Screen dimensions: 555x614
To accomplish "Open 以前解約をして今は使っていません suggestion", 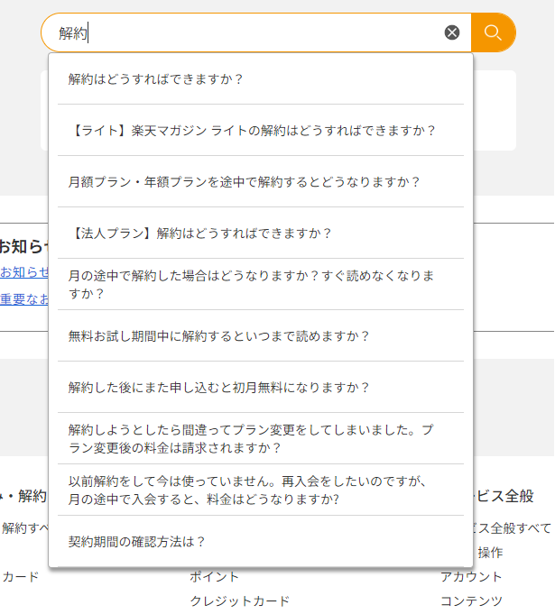I will click(247, 490).
